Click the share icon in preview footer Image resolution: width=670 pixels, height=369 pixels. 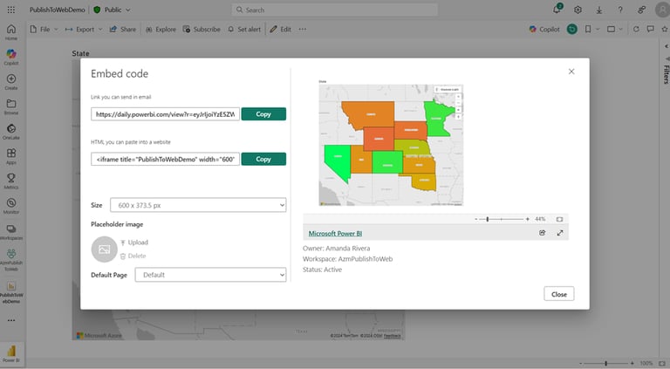coord(543,233)
